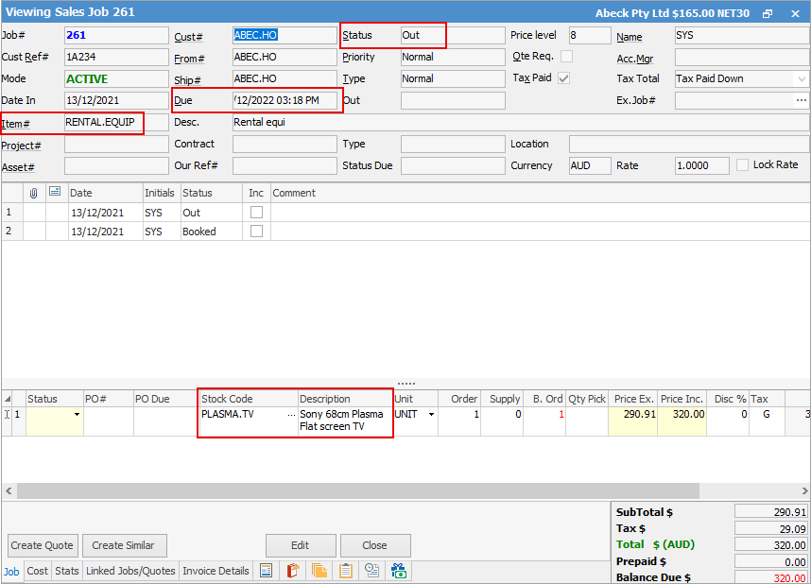Open the clipboard icon tab

tap(346, 571)
